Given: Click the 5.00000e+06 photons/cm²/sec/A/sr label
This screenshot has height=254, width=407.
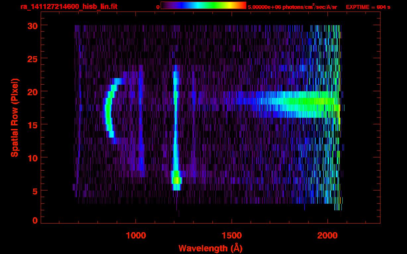Looking at the screenshot, I should click(x=292, y=7).
